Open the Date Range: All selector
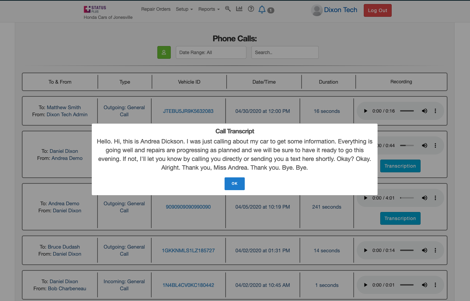 pos(211,52)
